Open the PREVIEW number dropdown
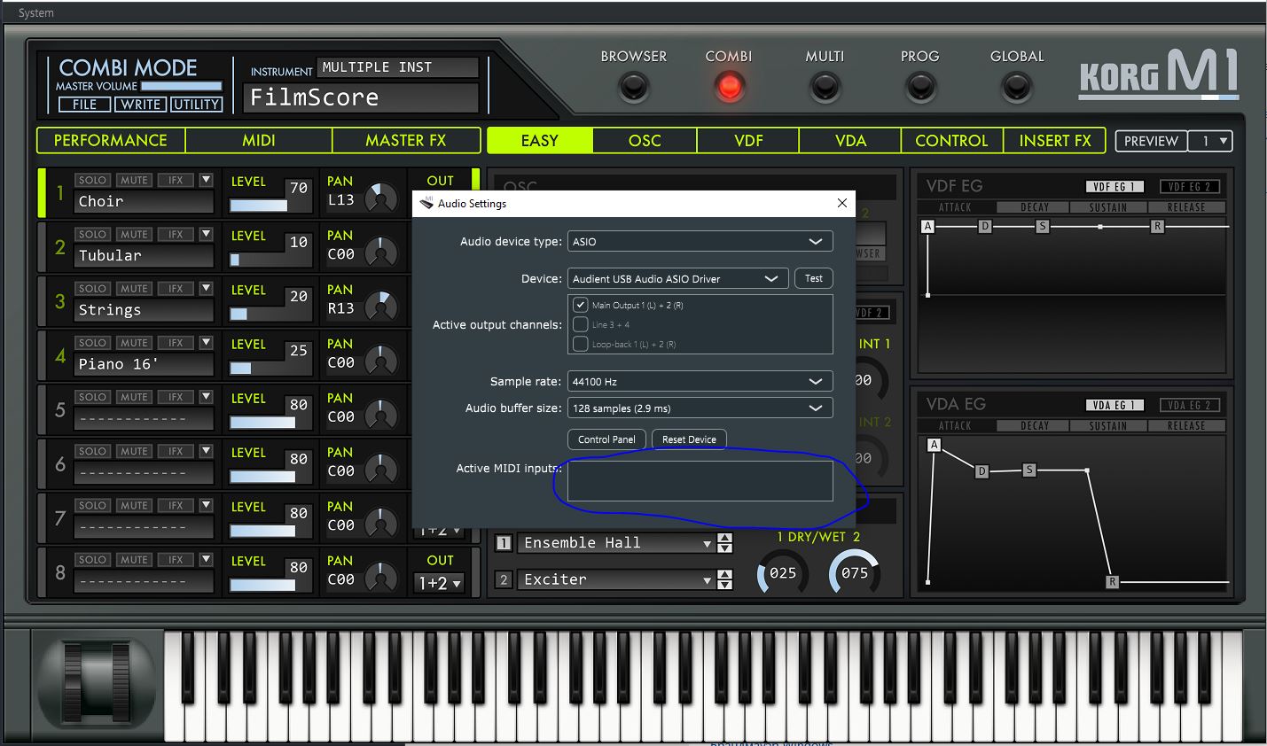Viewport: 1267px width, 746px height. pyautogui.click(x=1211, y=141)
